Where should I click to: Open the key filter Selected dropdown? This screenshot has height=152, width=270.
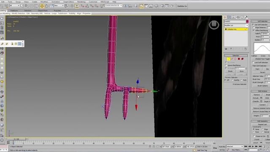coord(235,147)
